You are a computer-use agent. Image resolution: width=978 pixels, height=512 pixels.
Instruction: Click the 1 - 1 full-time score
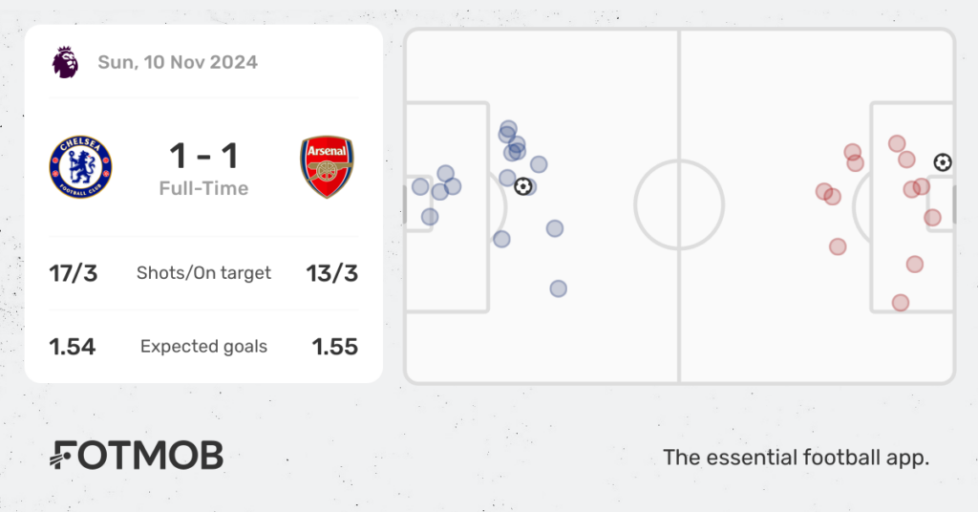(204, 156)
